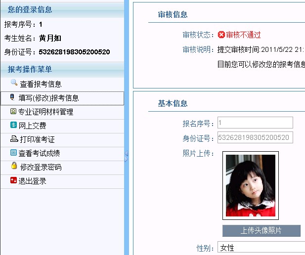The height and width of the screenshot is (255, 305).
Task: Click the uploaded portrait photo thumbnail
Action: pos(250,185)
